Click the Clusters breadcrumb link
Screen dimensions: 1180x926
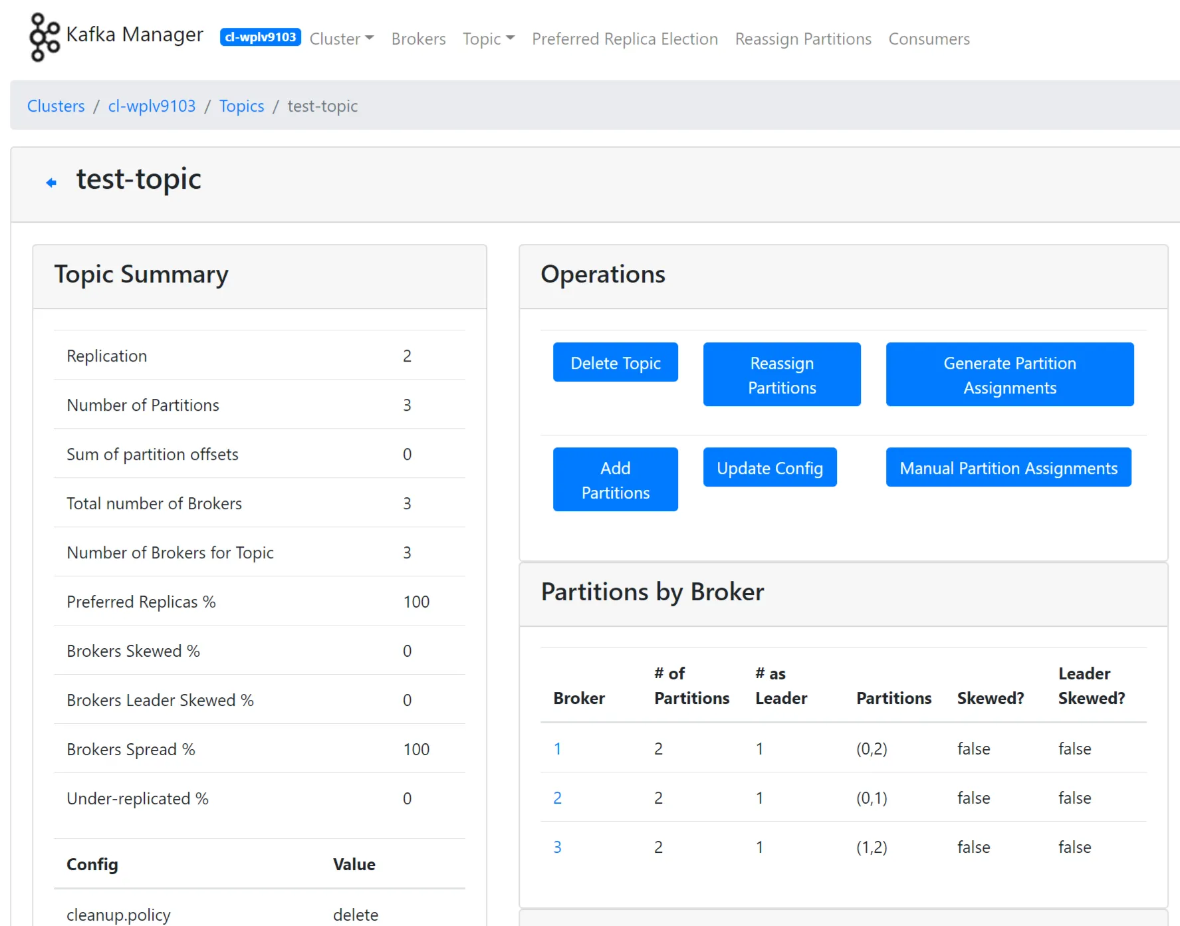(x=56, y=106)
